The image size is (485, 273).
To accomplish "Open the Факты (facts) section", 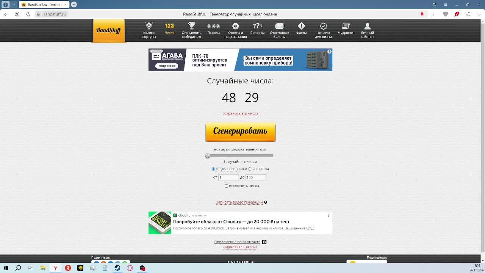I will [301, 28].
